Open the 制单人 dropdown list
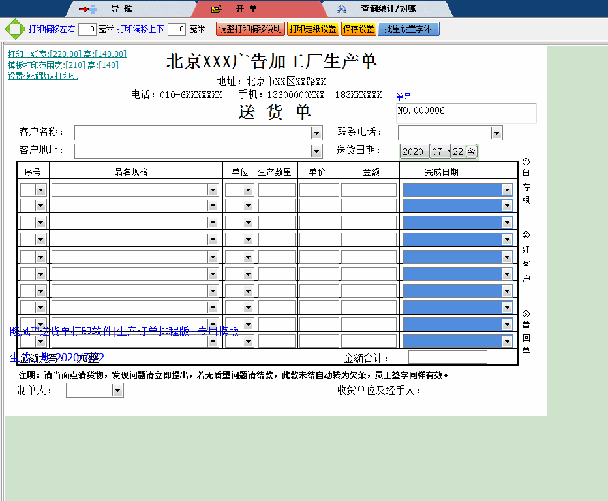Viewport: 608px width, 501px height. point(117,391)
